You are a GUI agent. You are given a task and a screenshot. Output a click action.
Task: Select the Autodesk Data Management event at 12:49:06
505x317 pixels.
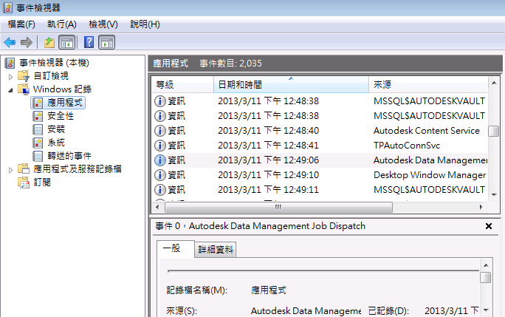click(x=320, y=160)
